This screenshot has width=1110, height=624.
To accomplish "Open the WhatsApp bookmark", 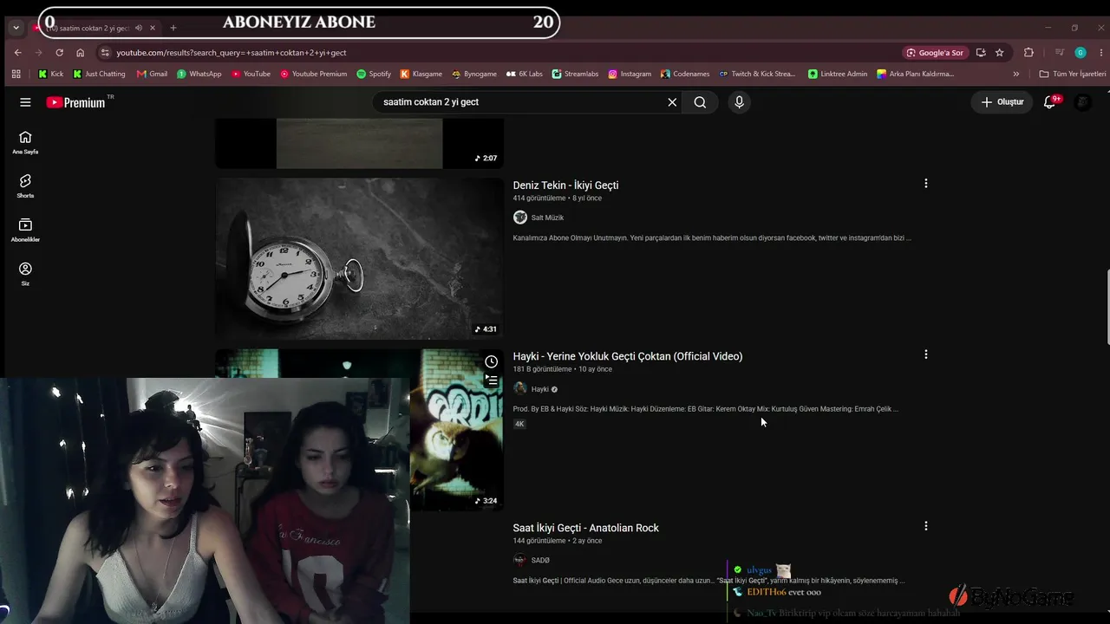I will click(199, 74).
